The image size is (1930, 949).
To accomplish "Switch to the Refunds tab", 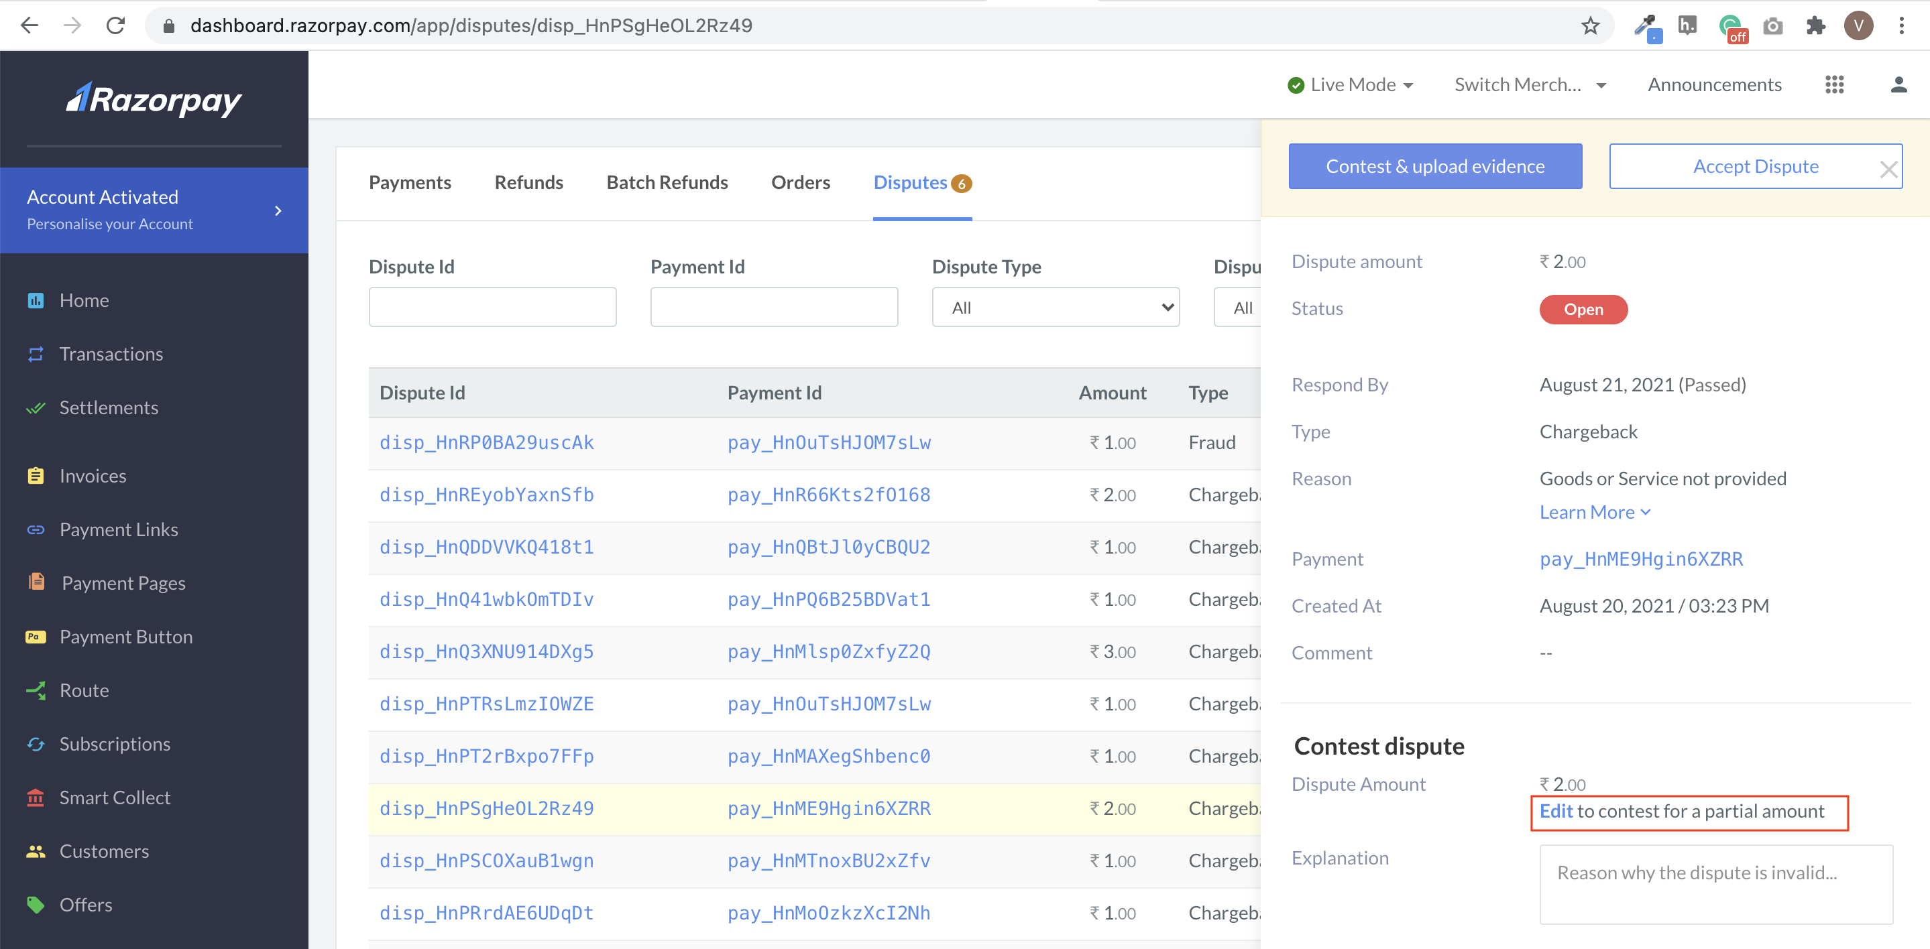I will click(528, 183).
